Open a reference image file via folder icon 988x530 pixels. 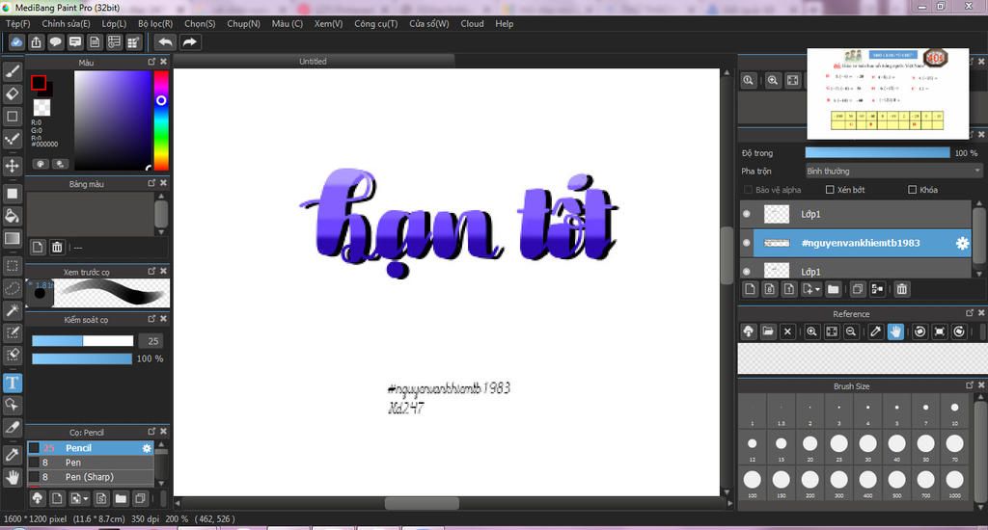tap(767, 331)
